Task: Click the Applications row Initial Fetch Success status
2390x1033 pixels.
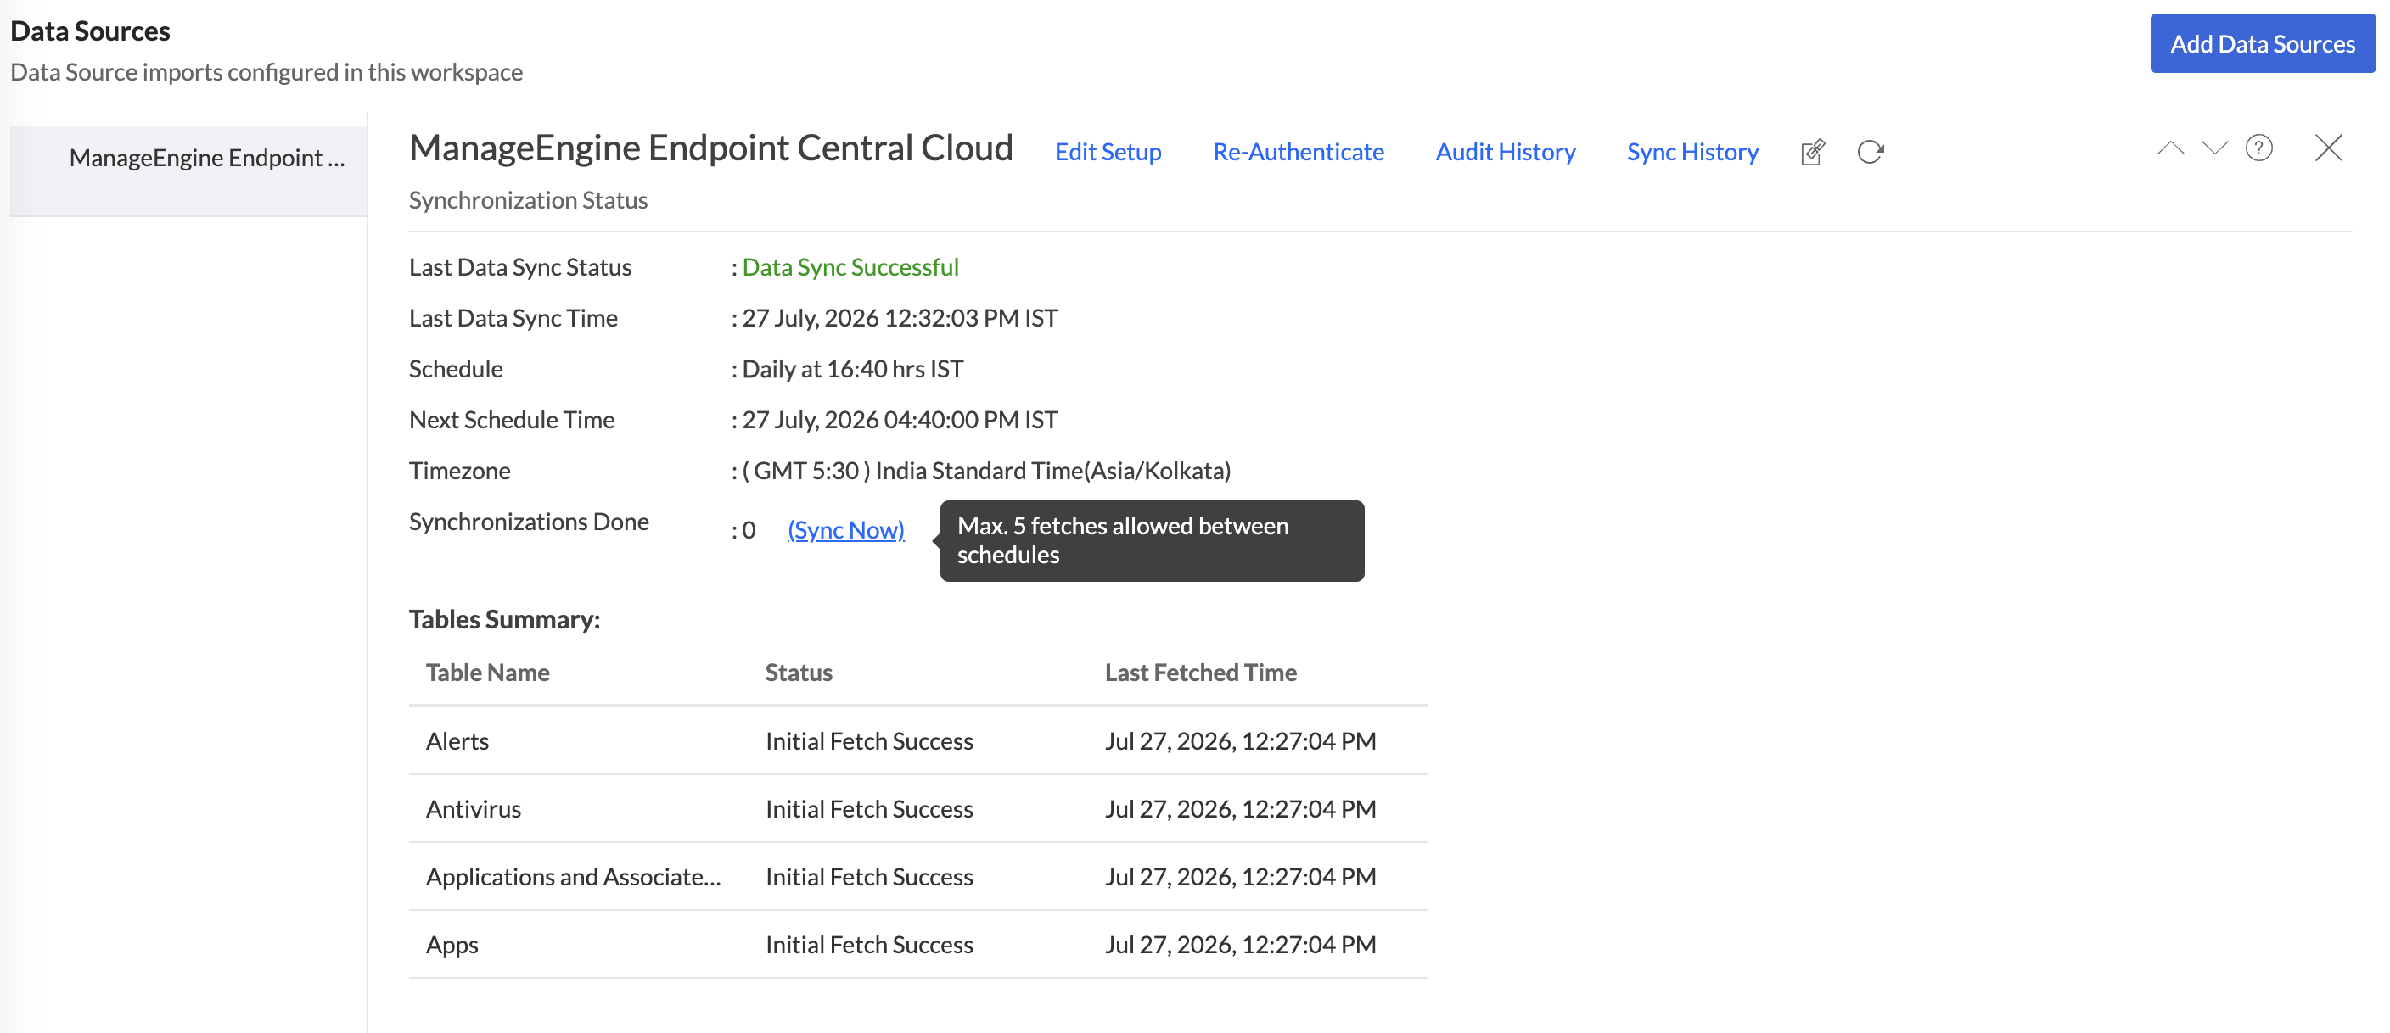Action: pyautogui.click(x=869, y=876)
